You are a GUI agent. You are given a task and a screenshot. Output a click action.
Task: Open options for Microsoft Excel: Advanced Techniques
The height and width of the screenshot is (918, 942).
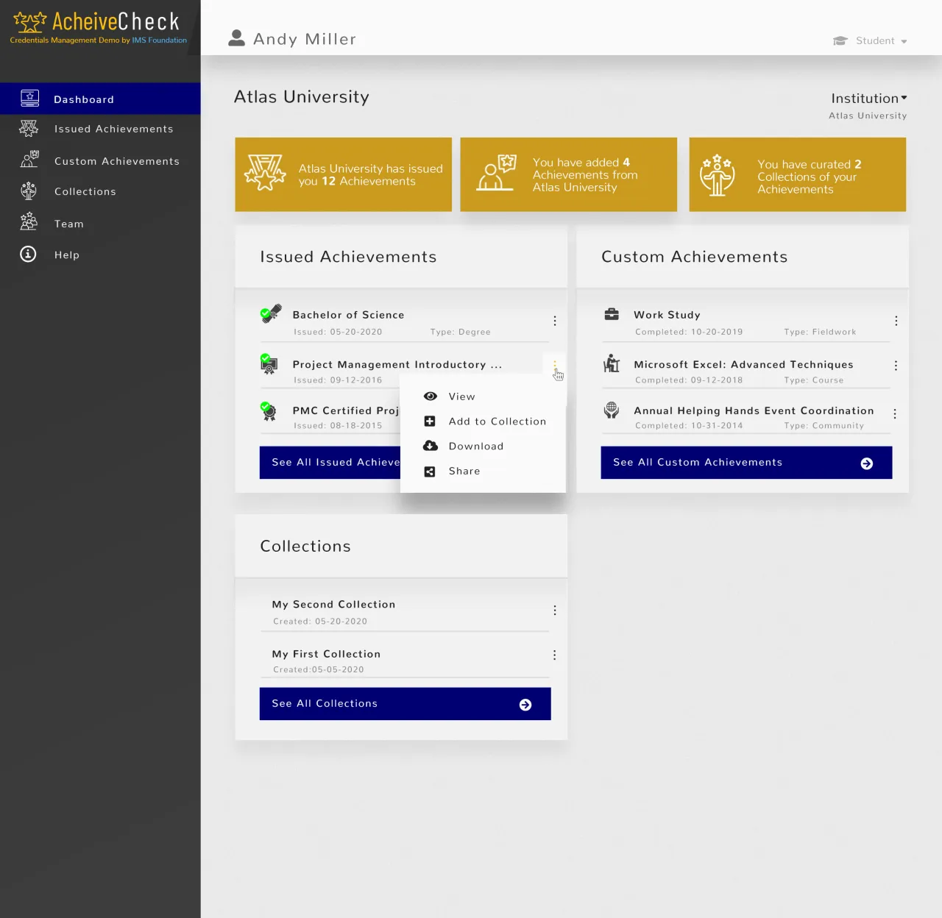pyautogui.click(x=896, y=366)
